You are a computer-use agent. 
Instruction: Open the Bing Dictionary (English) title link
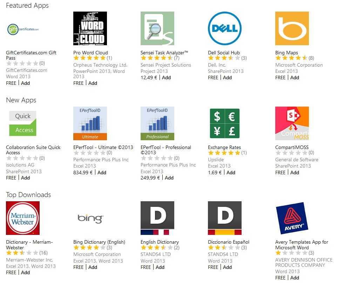coord(99,242)
